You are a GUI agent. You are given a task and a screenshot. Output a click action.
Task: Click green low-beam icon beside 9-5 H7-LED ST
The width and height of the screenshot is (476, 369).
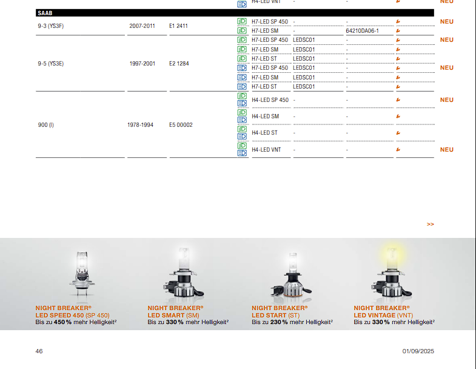242,59
